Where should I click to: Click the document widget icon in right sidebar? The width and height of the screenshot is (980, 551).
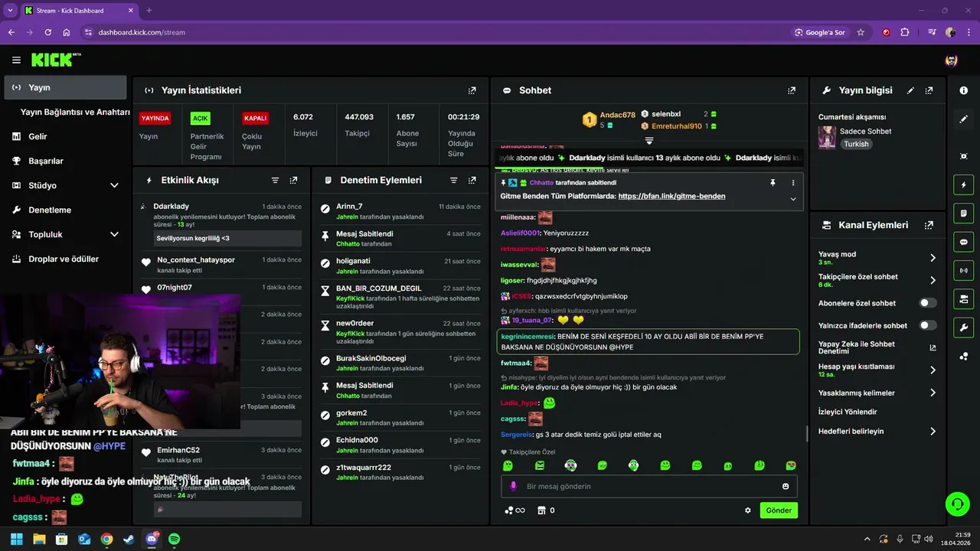click(x=963, y=213)
